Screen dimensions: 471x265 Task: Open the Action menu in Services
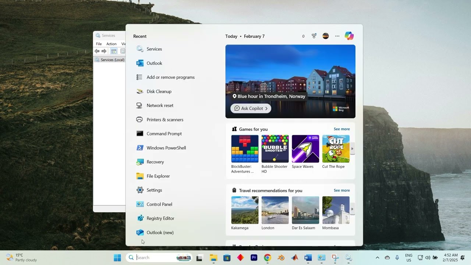(x=111, y=44)
